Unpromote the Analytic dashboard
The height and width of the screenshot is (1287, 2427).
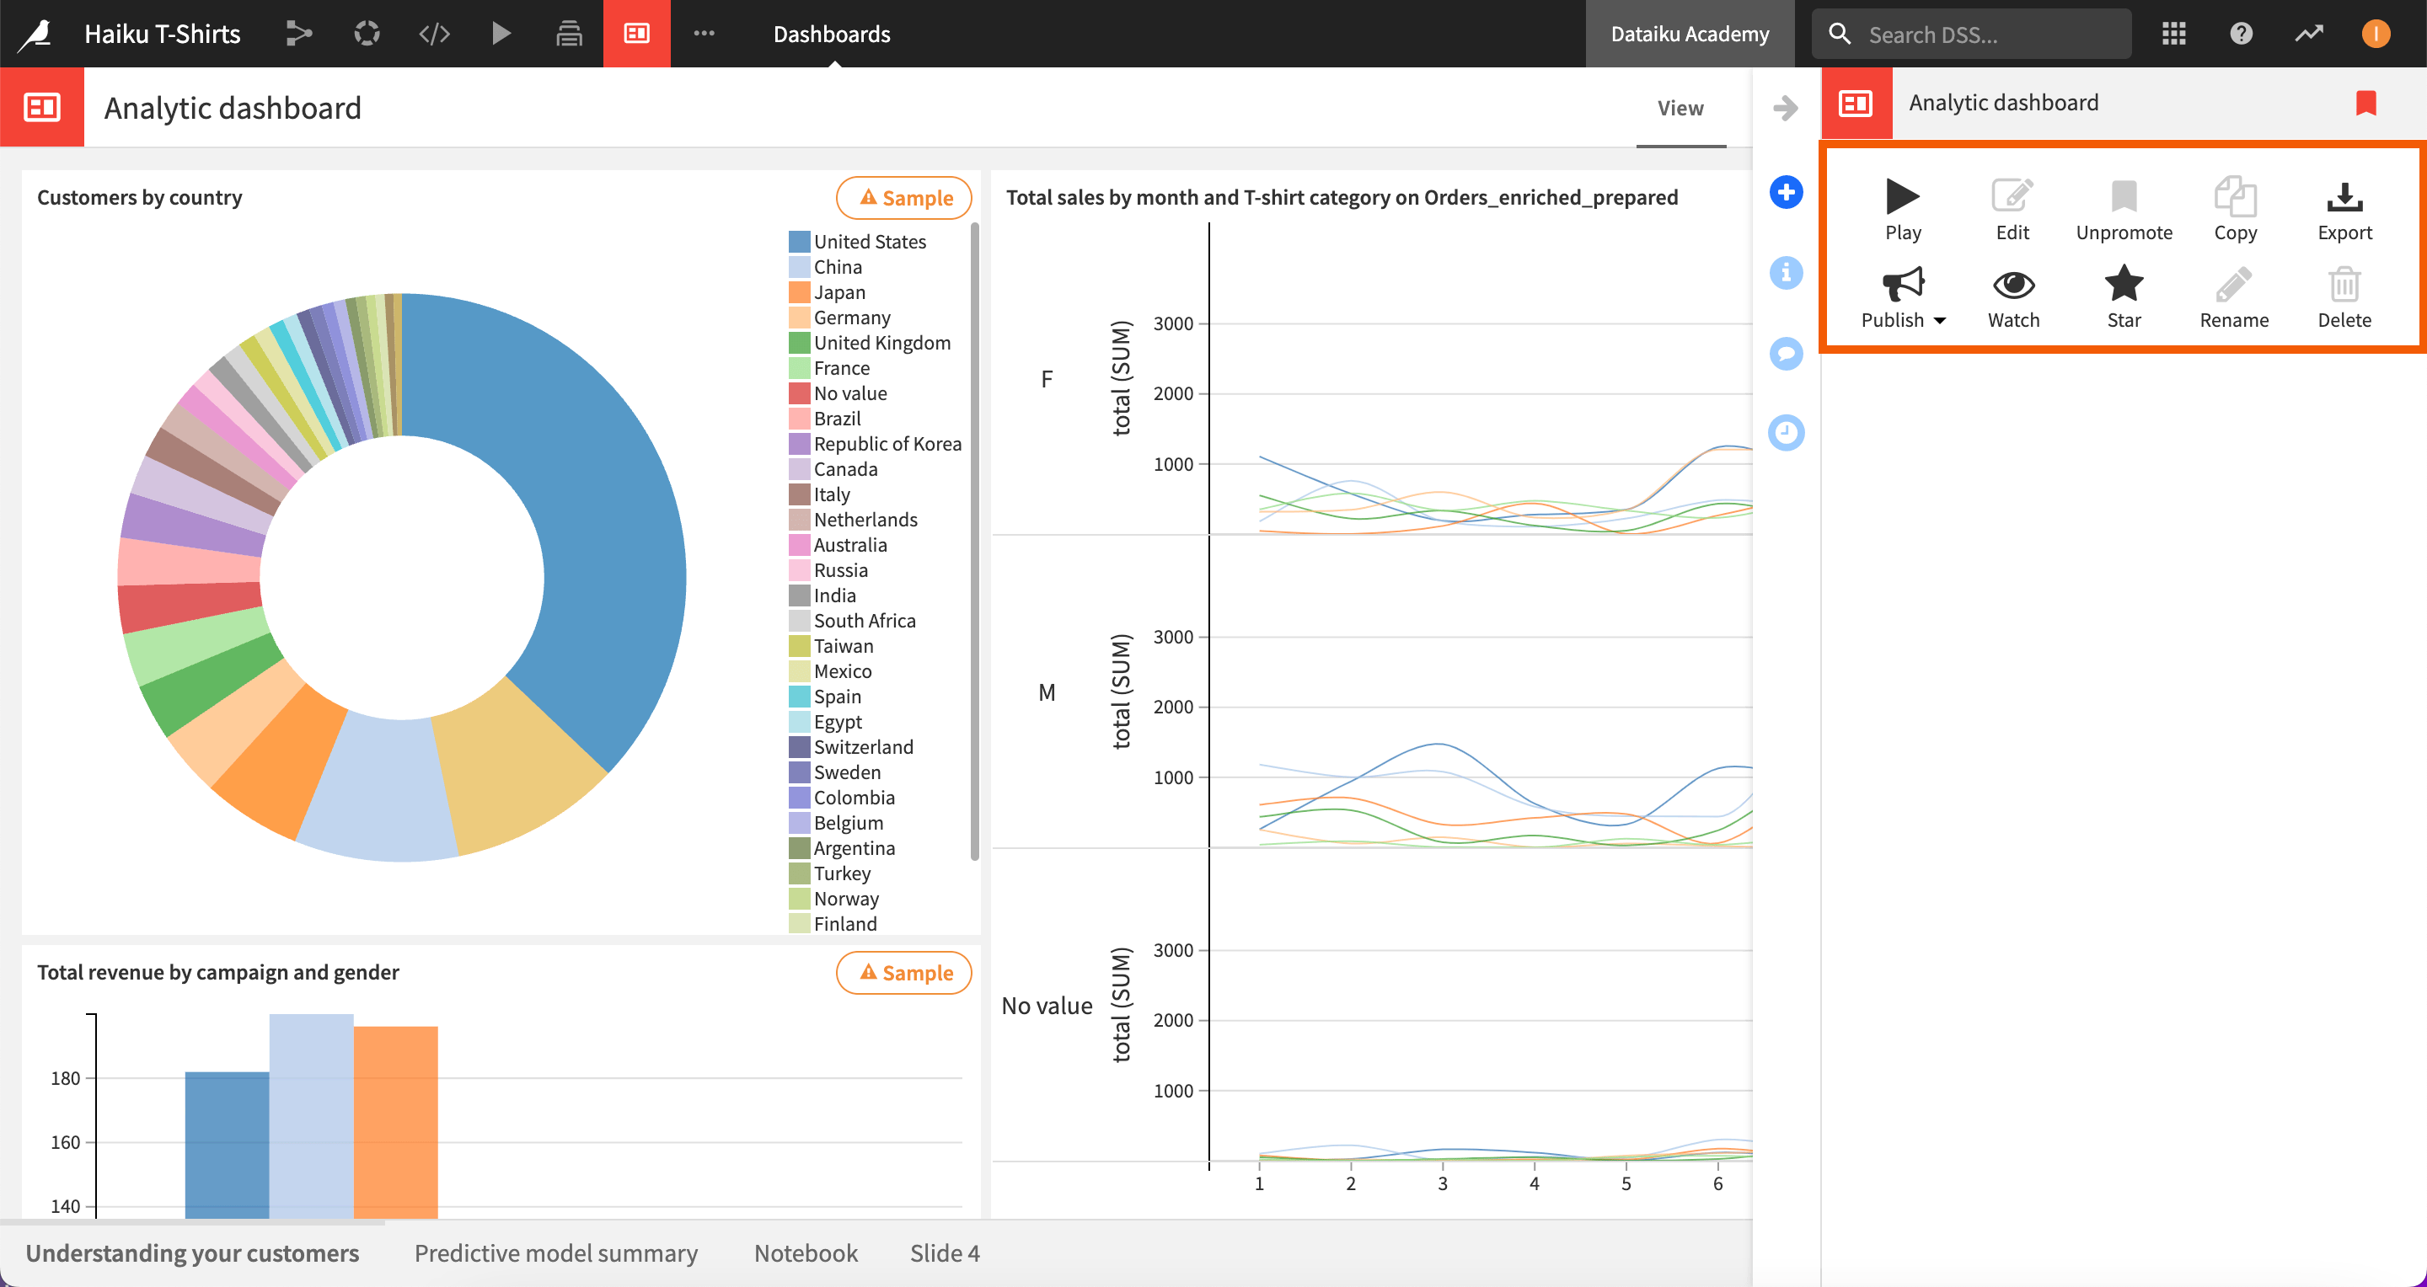pyautogui.click(x=2124, y=209)
